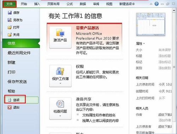
Task: Click the 文档属性和作者的姓名 bullet text
Action: pos(99,115)
